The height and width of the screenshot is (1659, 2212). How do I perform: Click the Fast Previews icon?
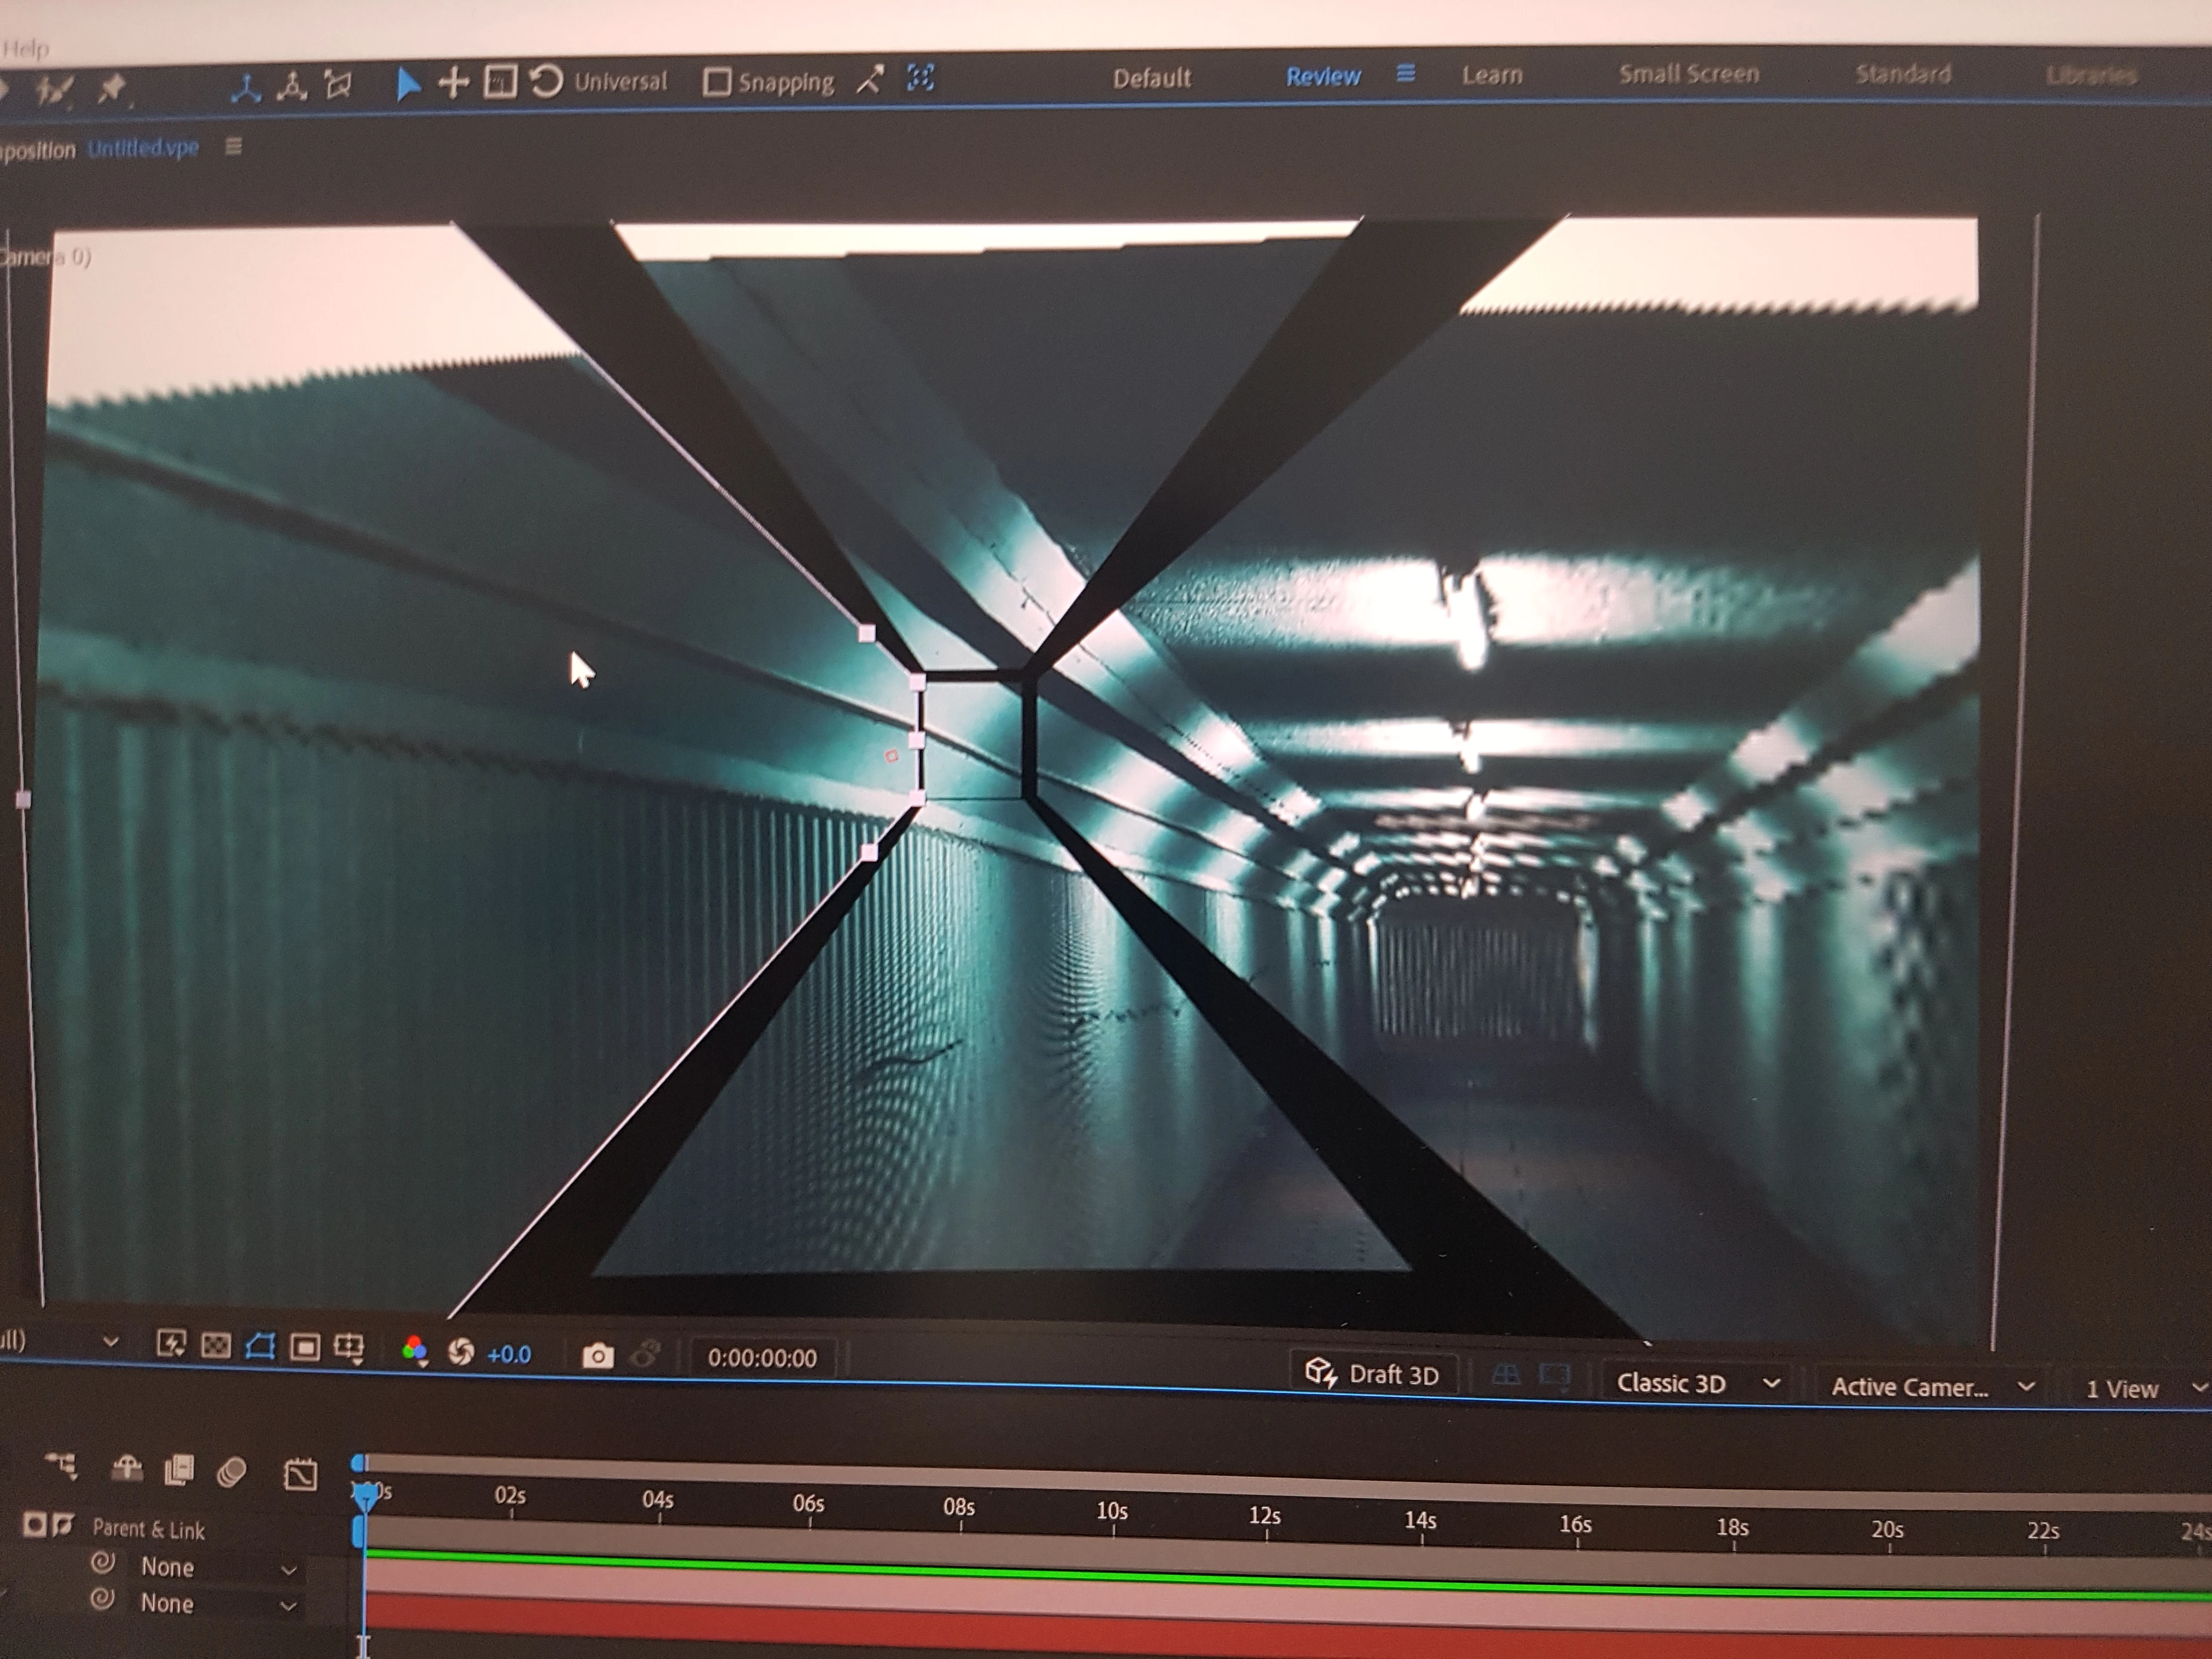pyautogui.click(x=171, y=1343)
